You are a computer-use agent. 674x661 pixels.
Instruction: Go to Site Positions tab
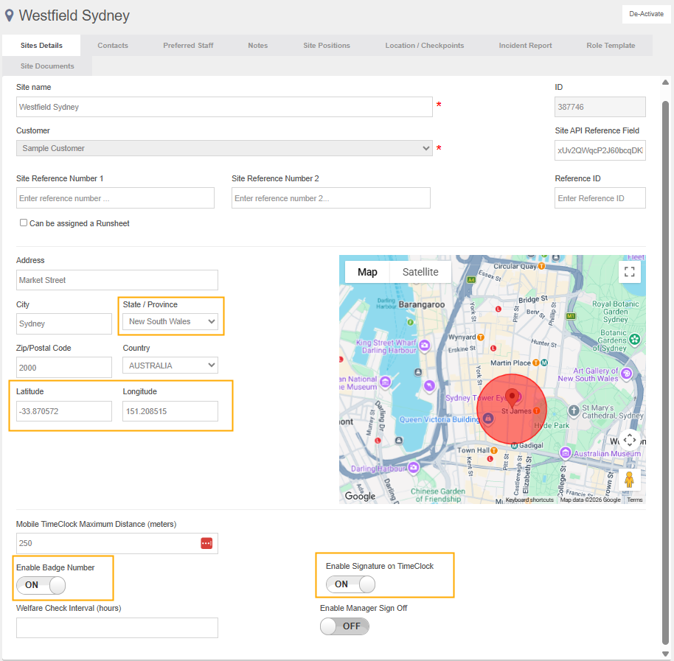[326, 46]
